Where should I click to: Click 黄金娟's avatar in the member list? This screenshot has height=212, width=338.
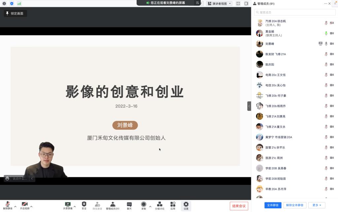tap(259, 33)
